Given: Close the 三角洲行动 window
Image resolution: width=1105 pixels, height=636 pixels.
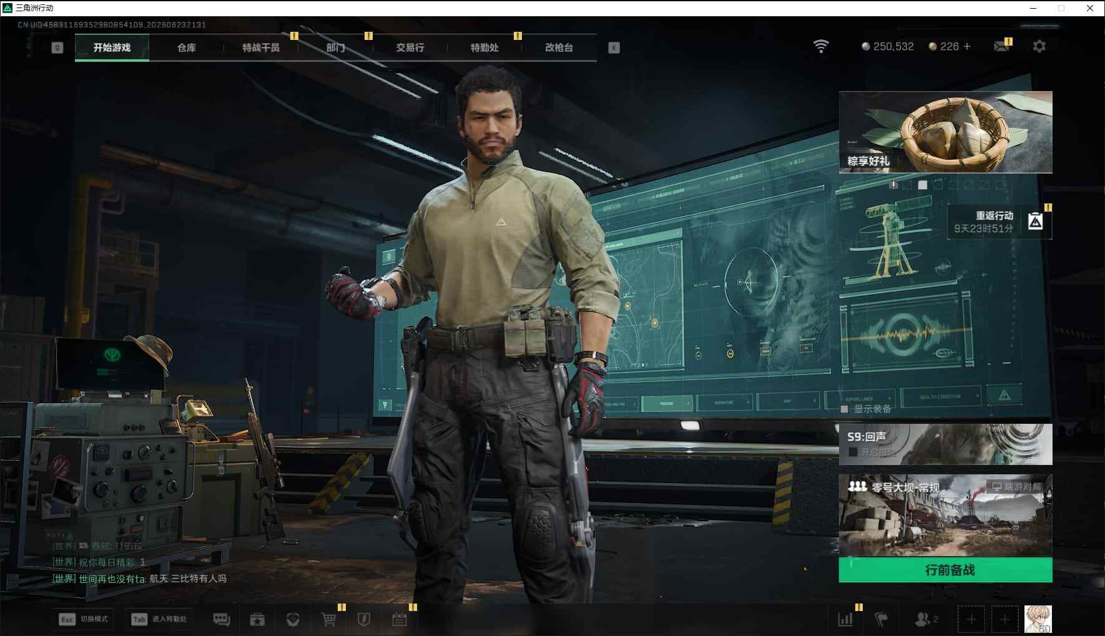Looking at the screenshot, I should coord(1090,8).
